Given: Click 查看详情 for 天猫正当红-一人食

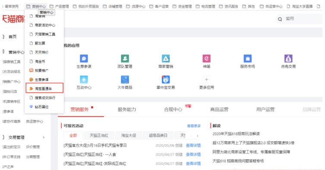Looking at the screenshot, I should (193, 155).
